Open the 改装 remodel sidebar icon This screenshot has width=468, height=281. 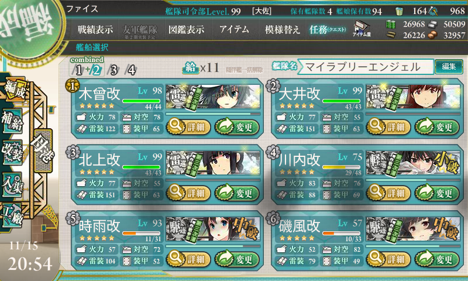[x=12, y=152]
